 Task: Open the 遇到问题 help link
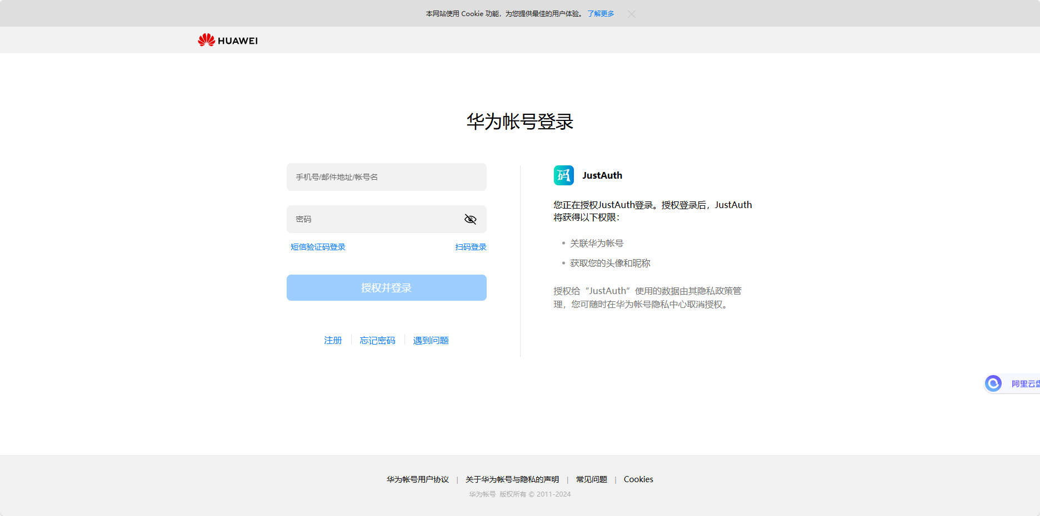point(431,340)
